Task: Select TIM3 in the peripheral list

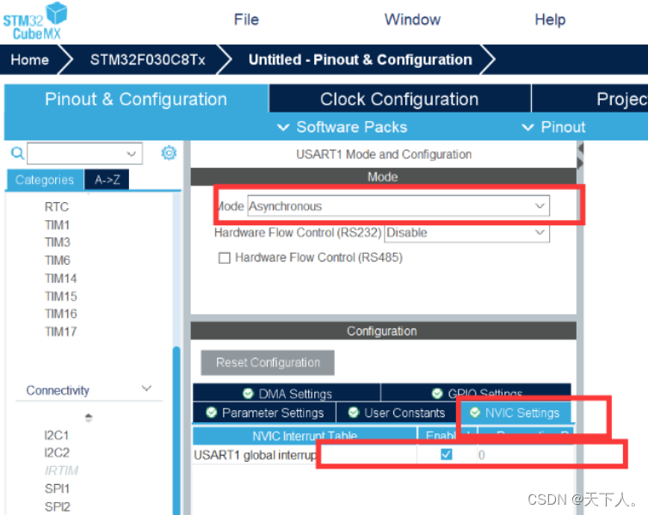Action: pos(58,242)
